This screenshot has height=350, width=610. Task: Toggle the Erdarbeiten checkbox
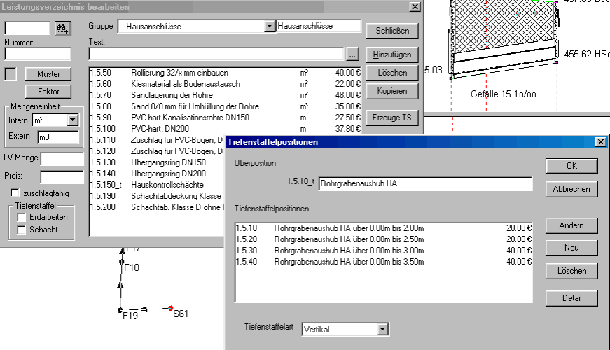22,218
